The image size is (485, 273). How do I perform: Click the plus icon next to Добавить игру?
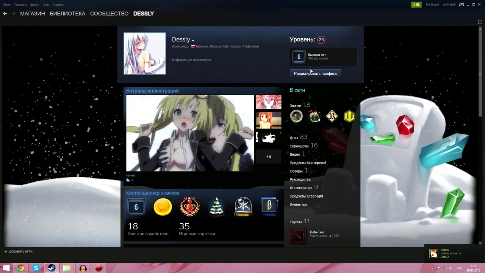tap(6, 251)
